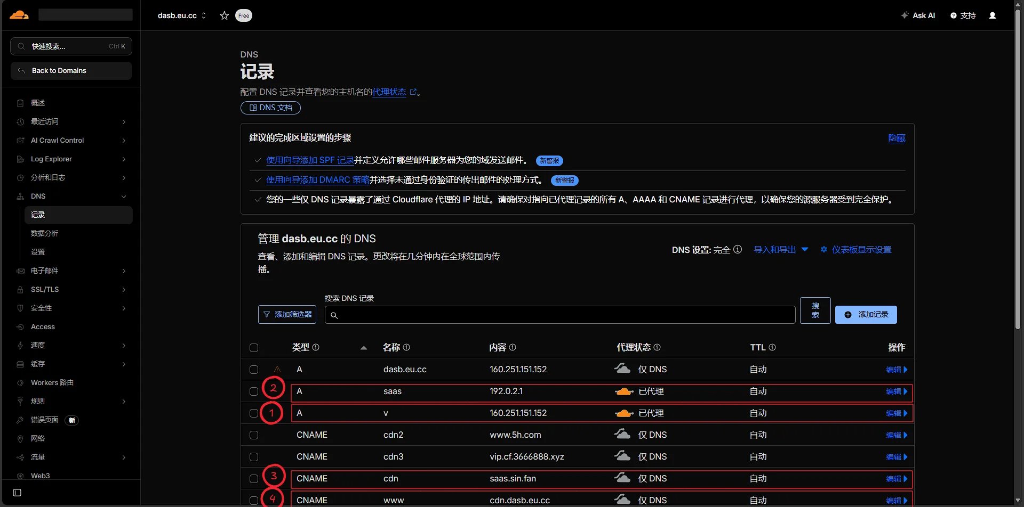The height and width of the screenshot is (507, 1024).
Task: Click the 名称 column info icon
Action: (406, 347)
